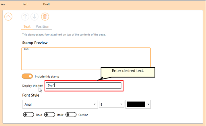Enable the Outline toggle
The image size is (206, 126).
click(71, 115)
